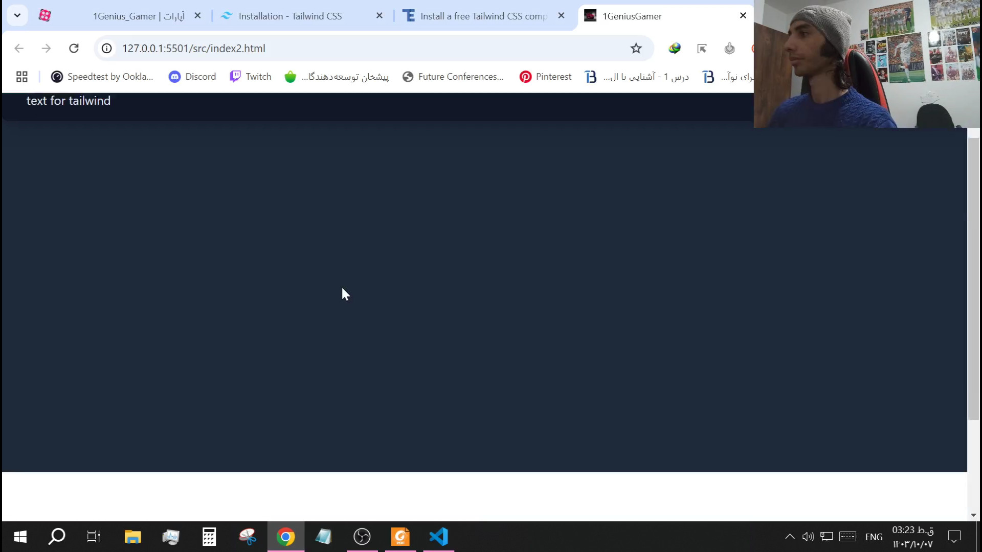This screenshot has height=552, width=982.
Task: Go back to previous page
Action: click(19, 48)
